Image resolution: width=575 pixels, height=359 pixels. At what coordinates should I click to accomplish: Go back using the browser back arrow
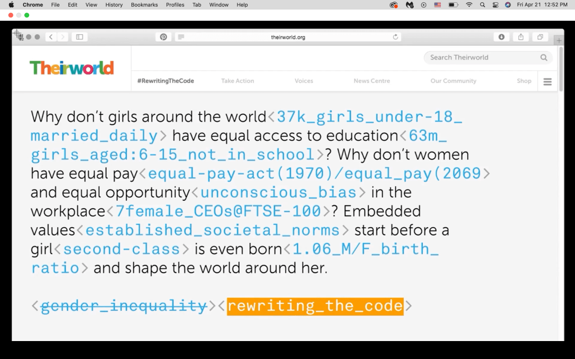[51, 37]
